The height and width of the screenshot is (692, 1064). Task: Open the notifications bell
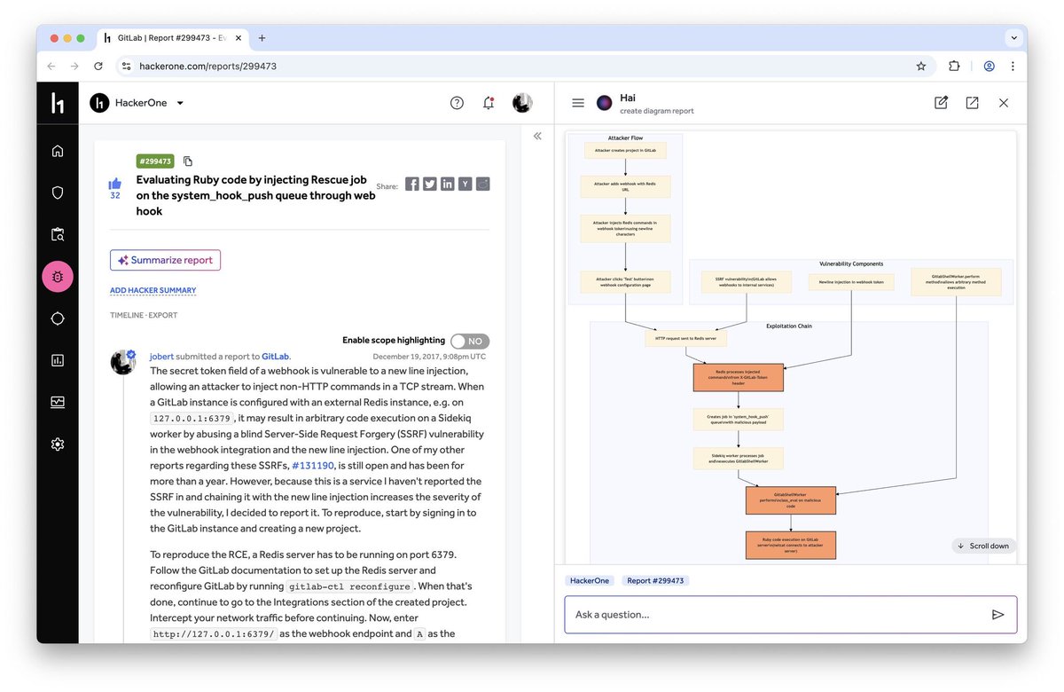click(489, 103)
